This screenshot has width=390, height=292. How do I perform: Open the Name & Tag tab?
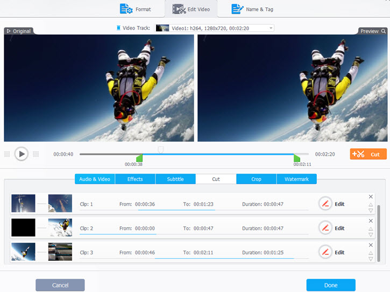tap(252, 9)
